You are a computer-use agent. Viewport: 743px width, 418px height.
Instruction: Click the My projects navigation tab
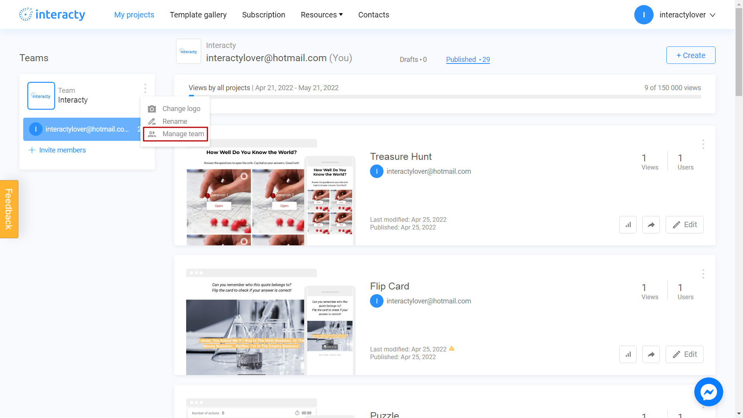134,14
